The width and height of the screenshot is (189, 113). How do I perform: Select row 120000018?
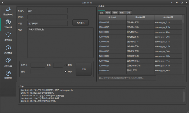[x=140, y=51]
